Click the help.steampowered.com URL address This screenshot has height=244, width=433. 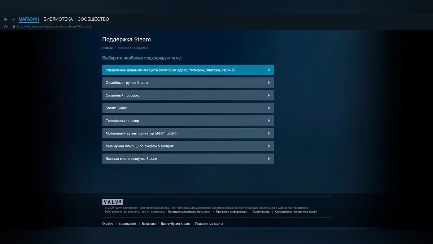point(54,26)
